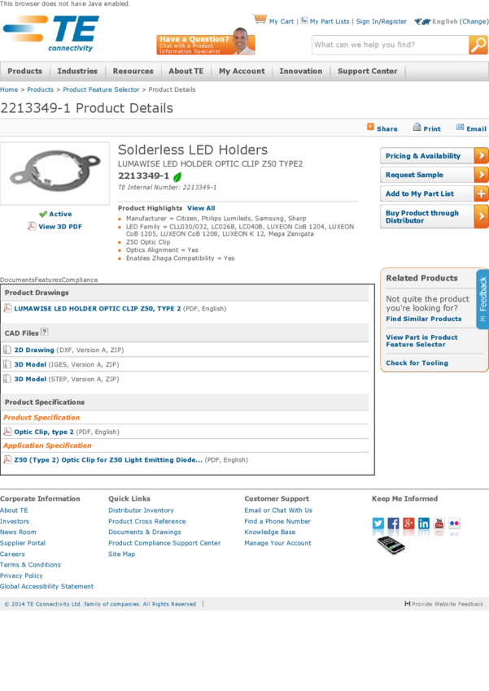Screen dimensions: 489x691
Task: Click Manage Your Account link
Action: [277, 543]
